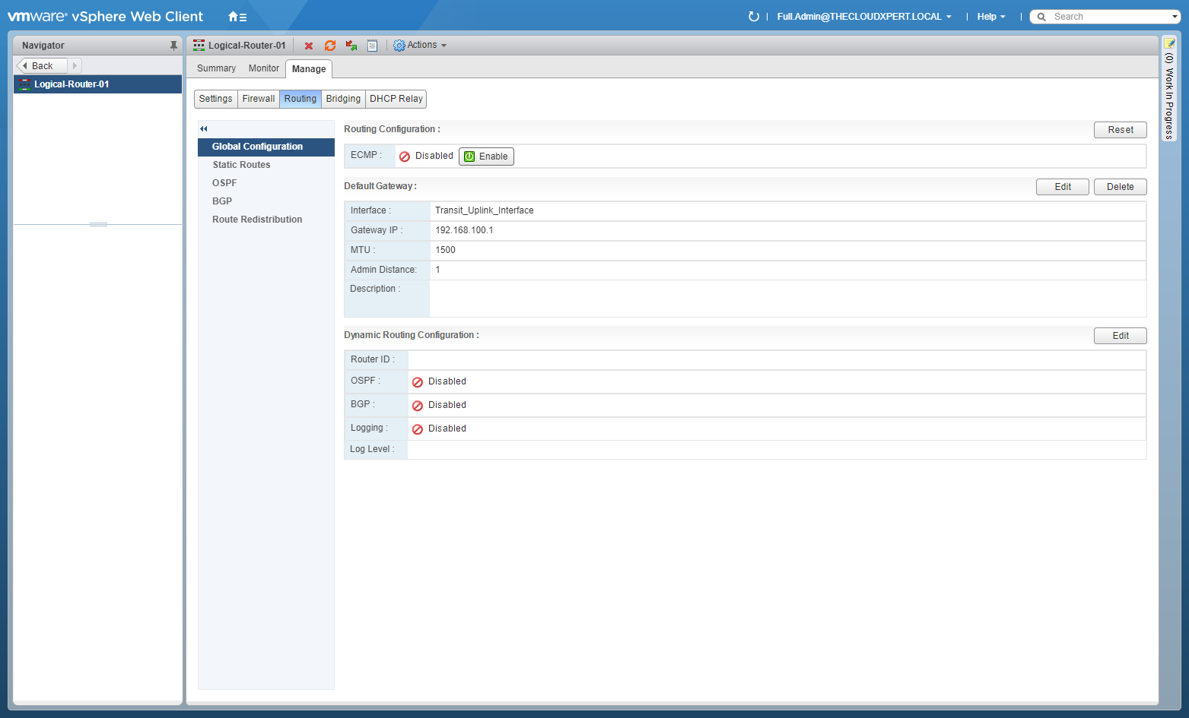The width and height of the screenshot is (1189, 718).
Task: Open the Firewall sub-tab
Action: click(259, 99)
